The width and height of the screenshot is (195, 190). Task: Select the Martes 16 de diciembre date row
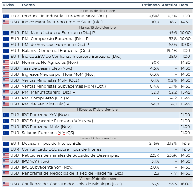click(97, 27)
